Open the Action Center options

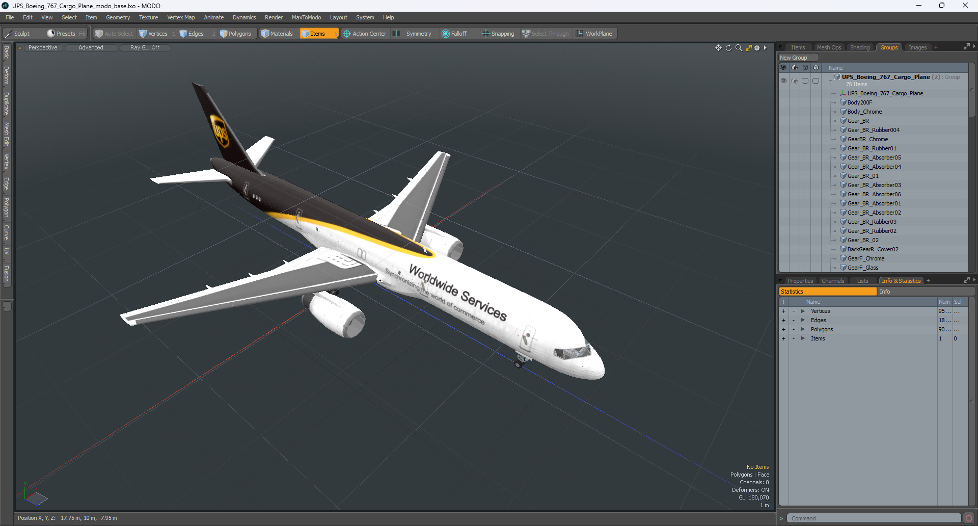point(365,34)
